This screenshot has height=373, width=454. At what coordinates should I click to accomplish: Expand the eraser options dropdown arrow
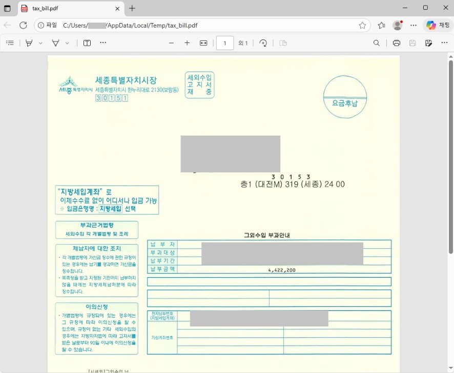click(67, 43)
